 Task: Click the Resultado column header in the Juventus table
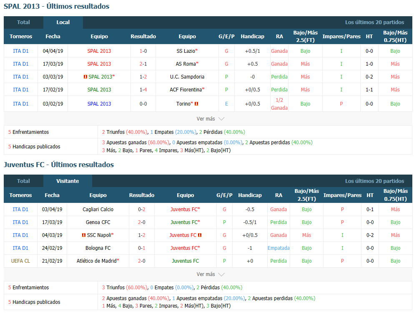pos(141,195)
